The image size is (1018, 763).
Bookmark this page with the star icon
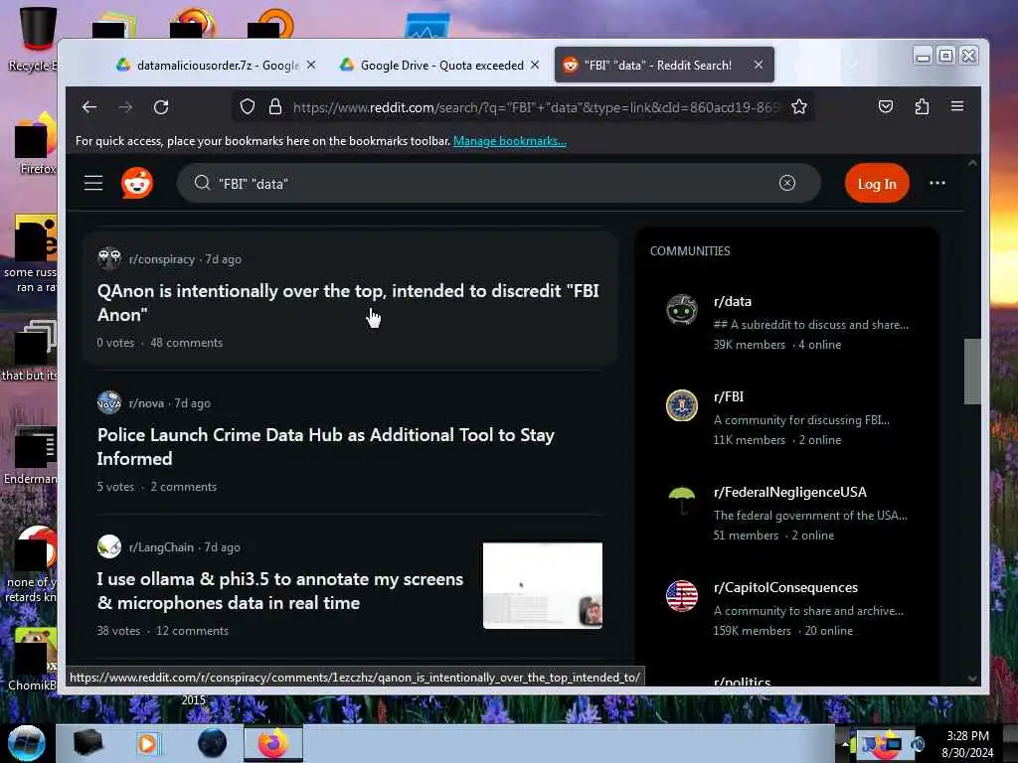tap(799, 107)
